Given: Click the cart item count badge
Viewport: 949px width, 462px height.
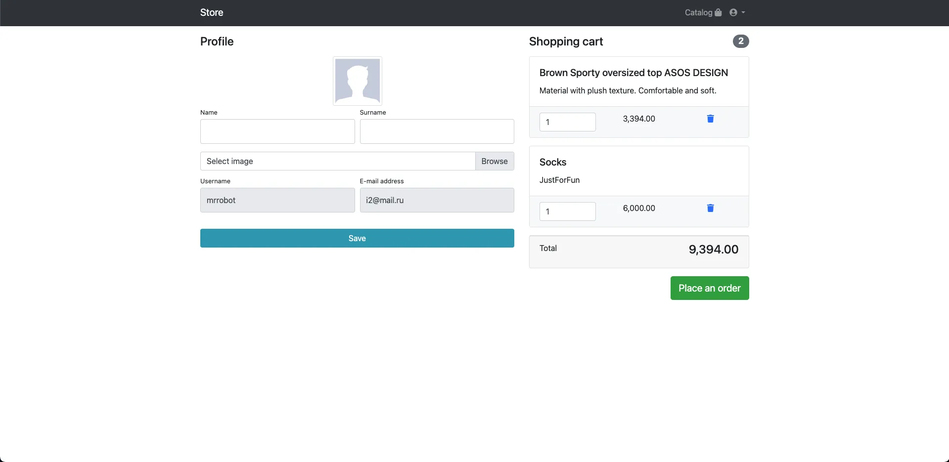Looking at the screenshot, I should pos(741,41).
